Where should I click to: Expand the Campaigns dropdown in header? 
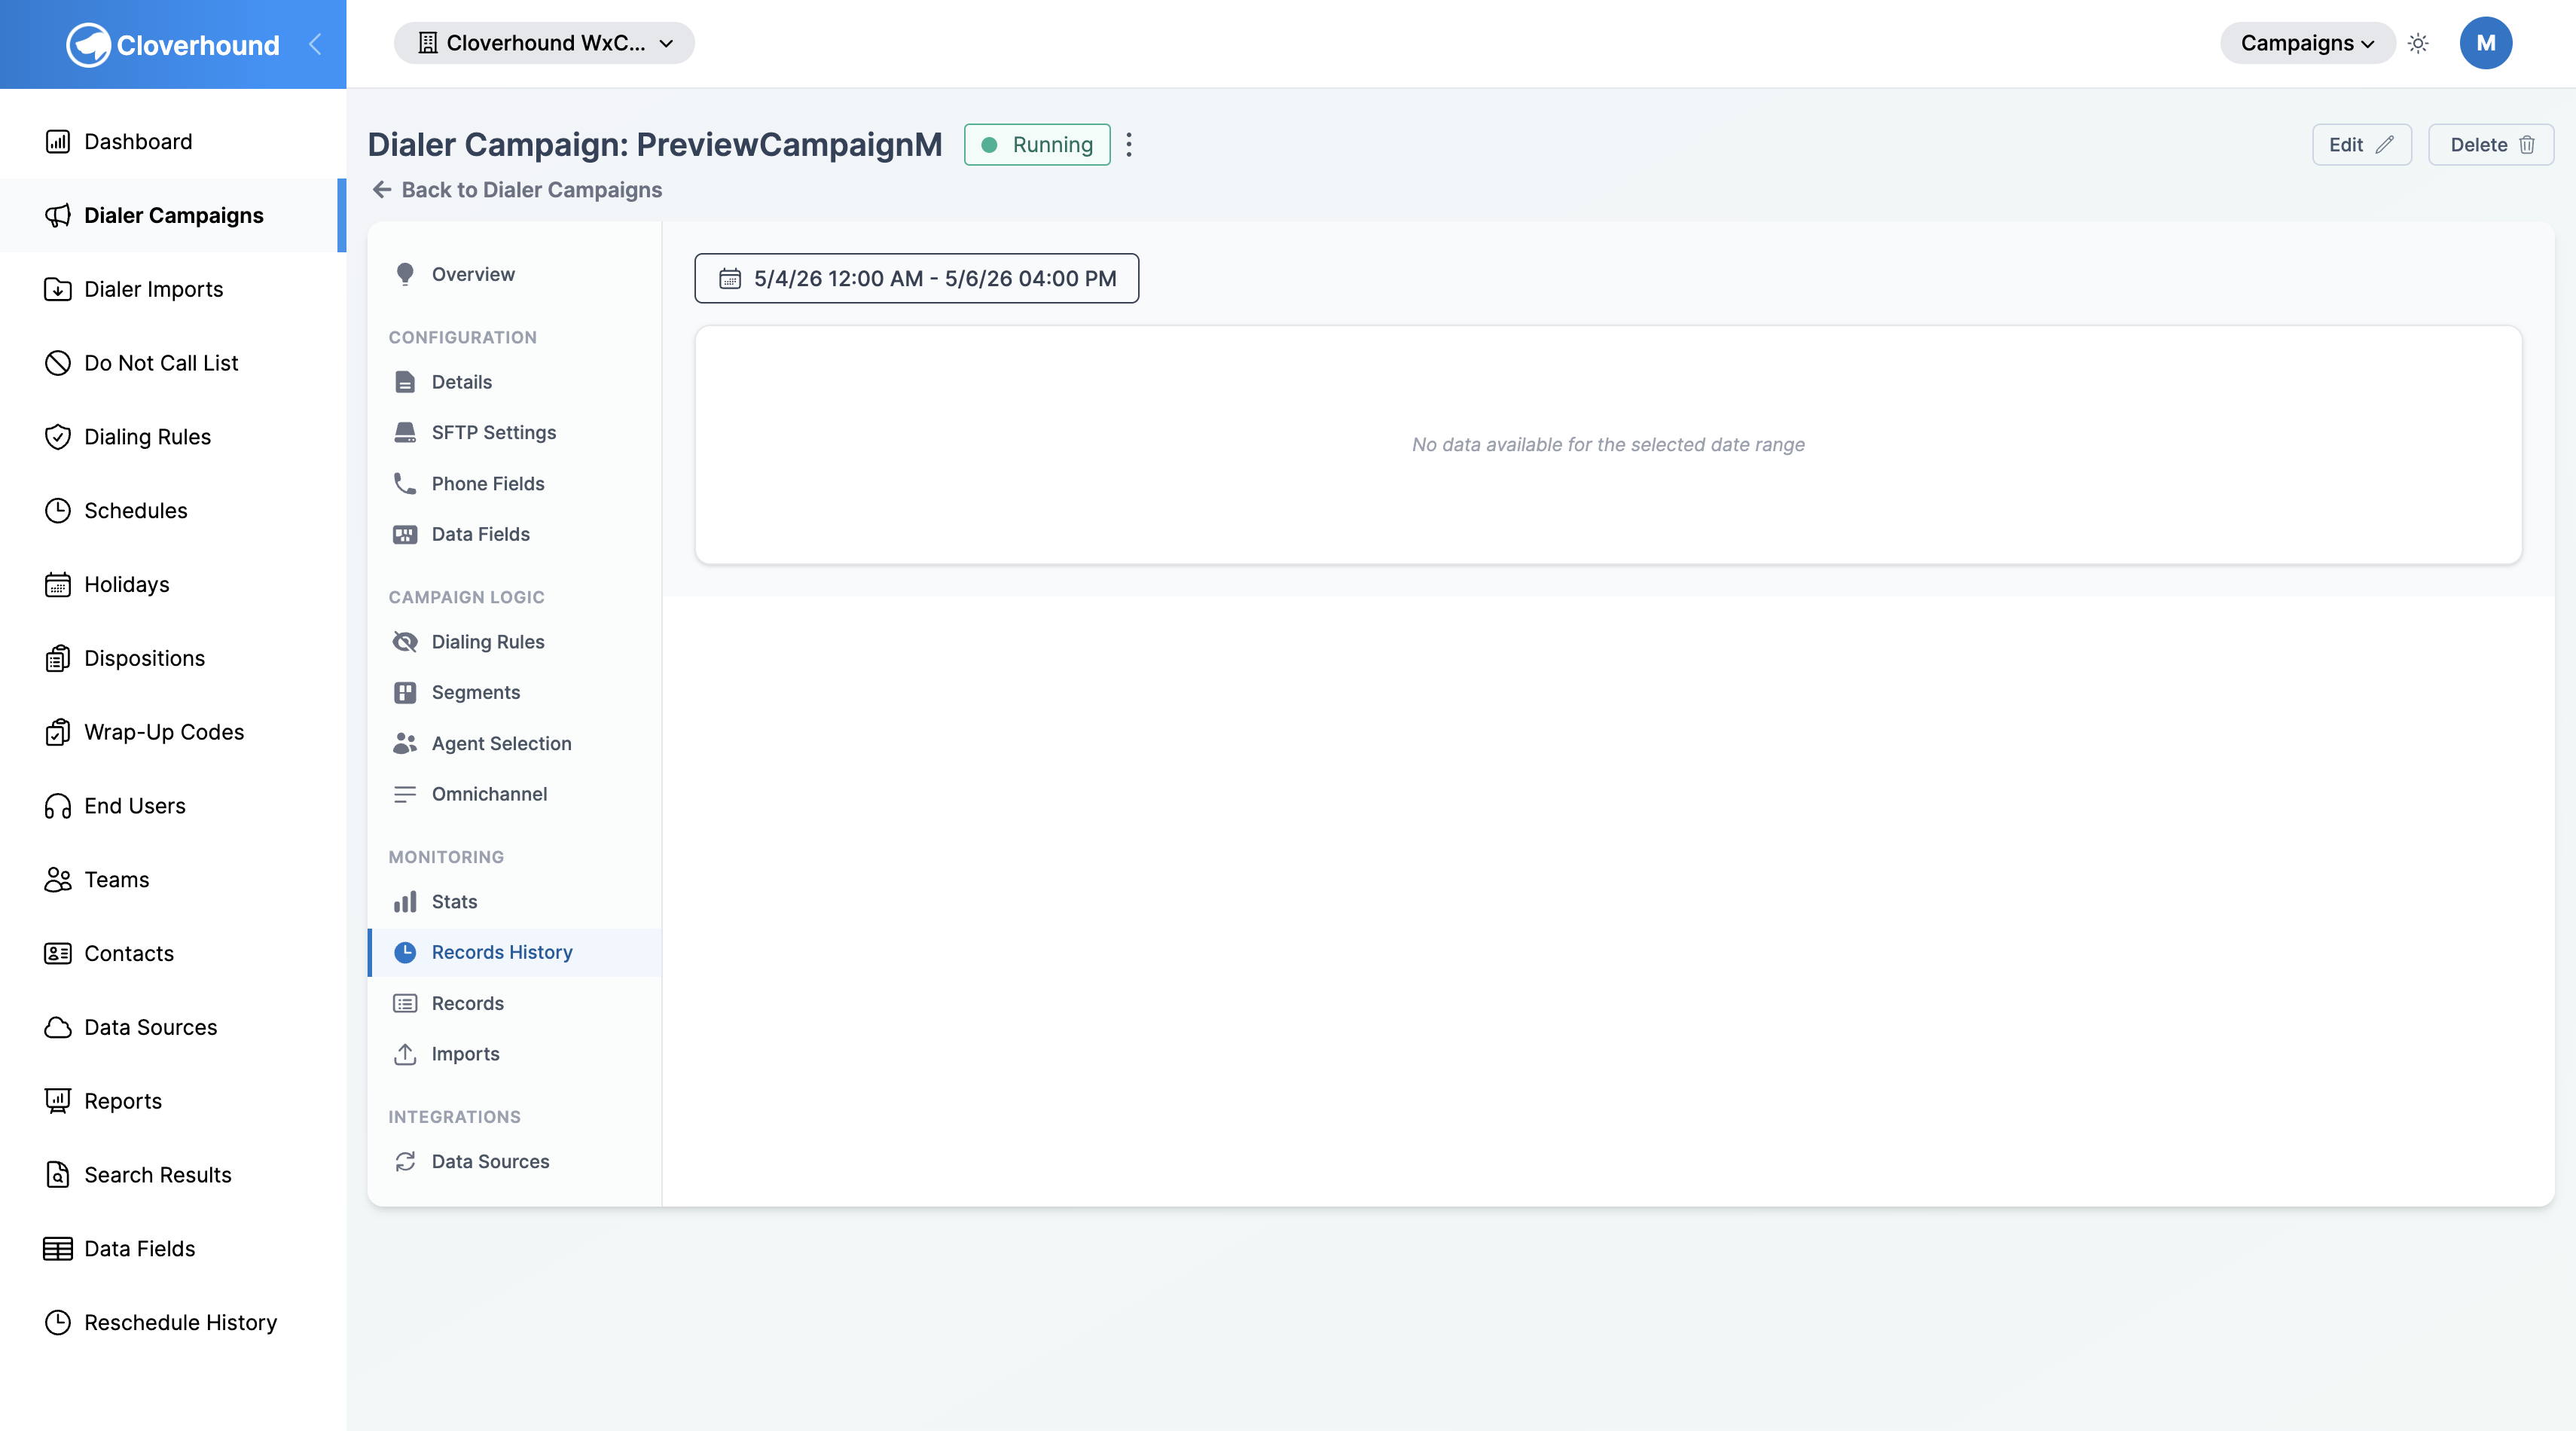2307,43
